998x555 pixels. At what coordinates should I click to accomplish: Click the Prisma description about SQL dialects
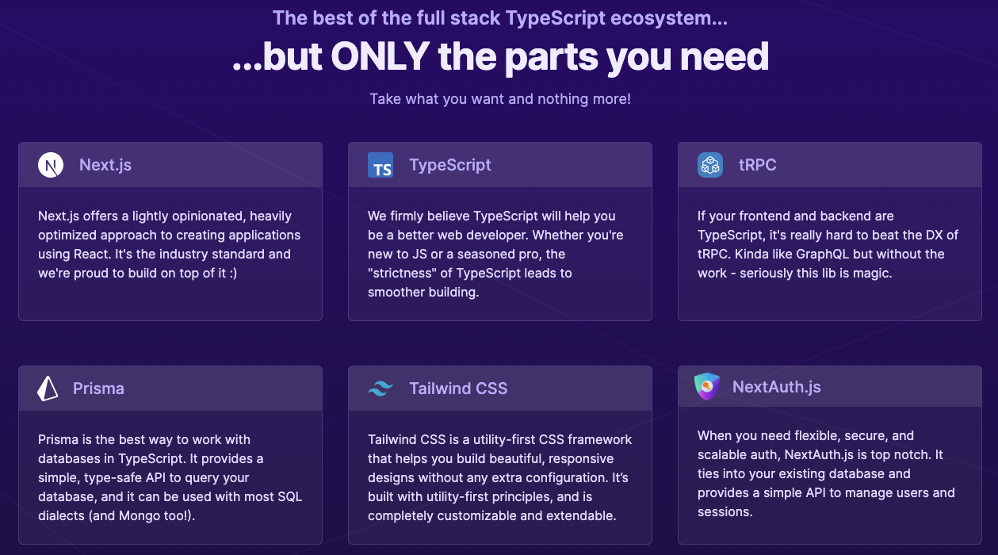coord(170,477)
